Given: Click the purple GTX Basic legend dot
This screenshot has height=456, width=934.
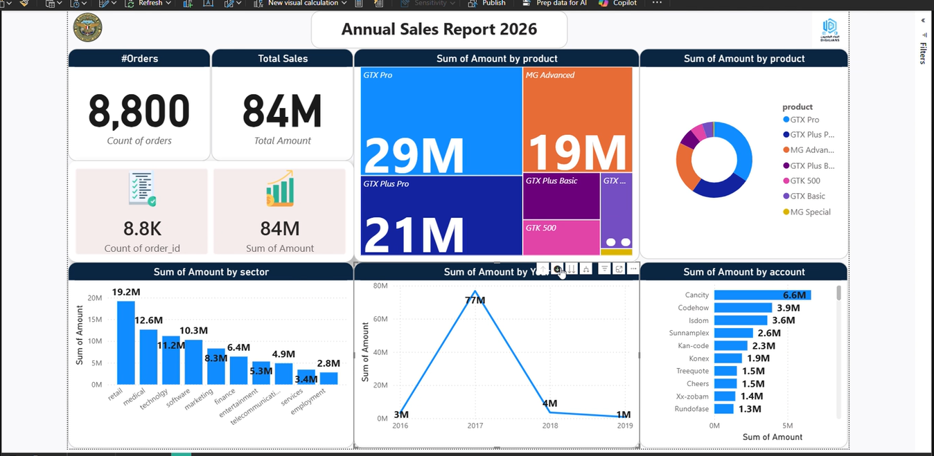Looking at the screenshot, I should pos(786,197).
